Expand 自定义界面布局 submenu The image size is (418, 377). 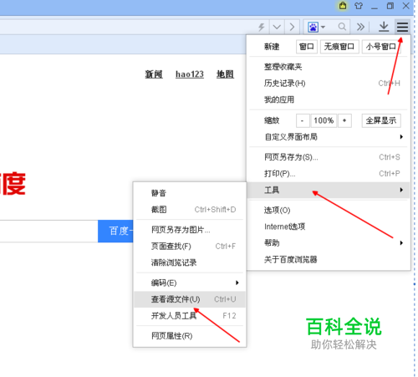328,137
